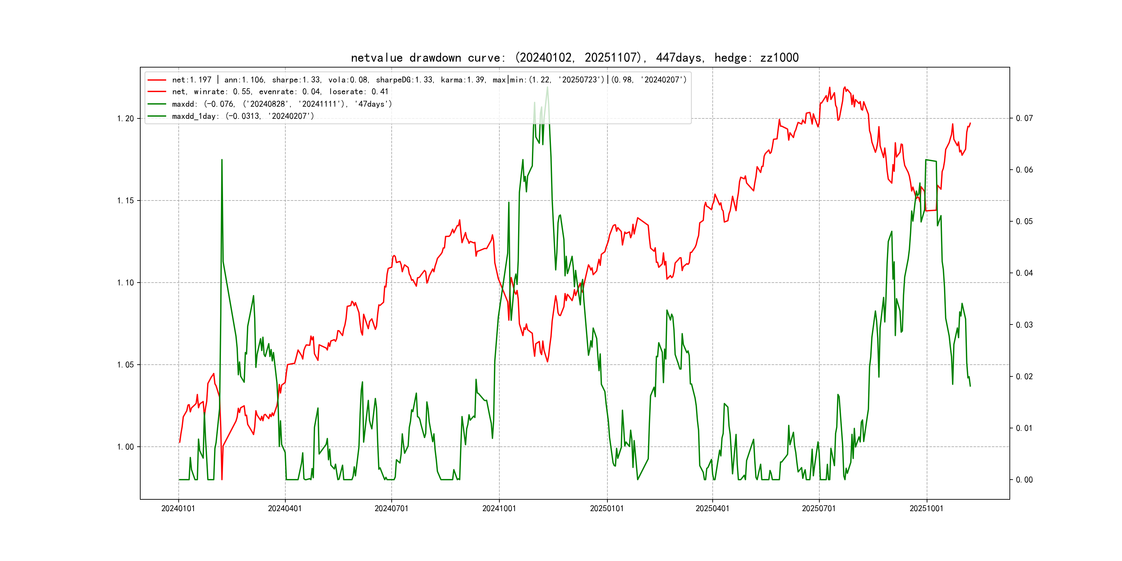Image resolution: width=1122 pixels, height=561 pixels.
Task: Click the red line swatch beside net:1.197
Action: (x=157, y=80)
